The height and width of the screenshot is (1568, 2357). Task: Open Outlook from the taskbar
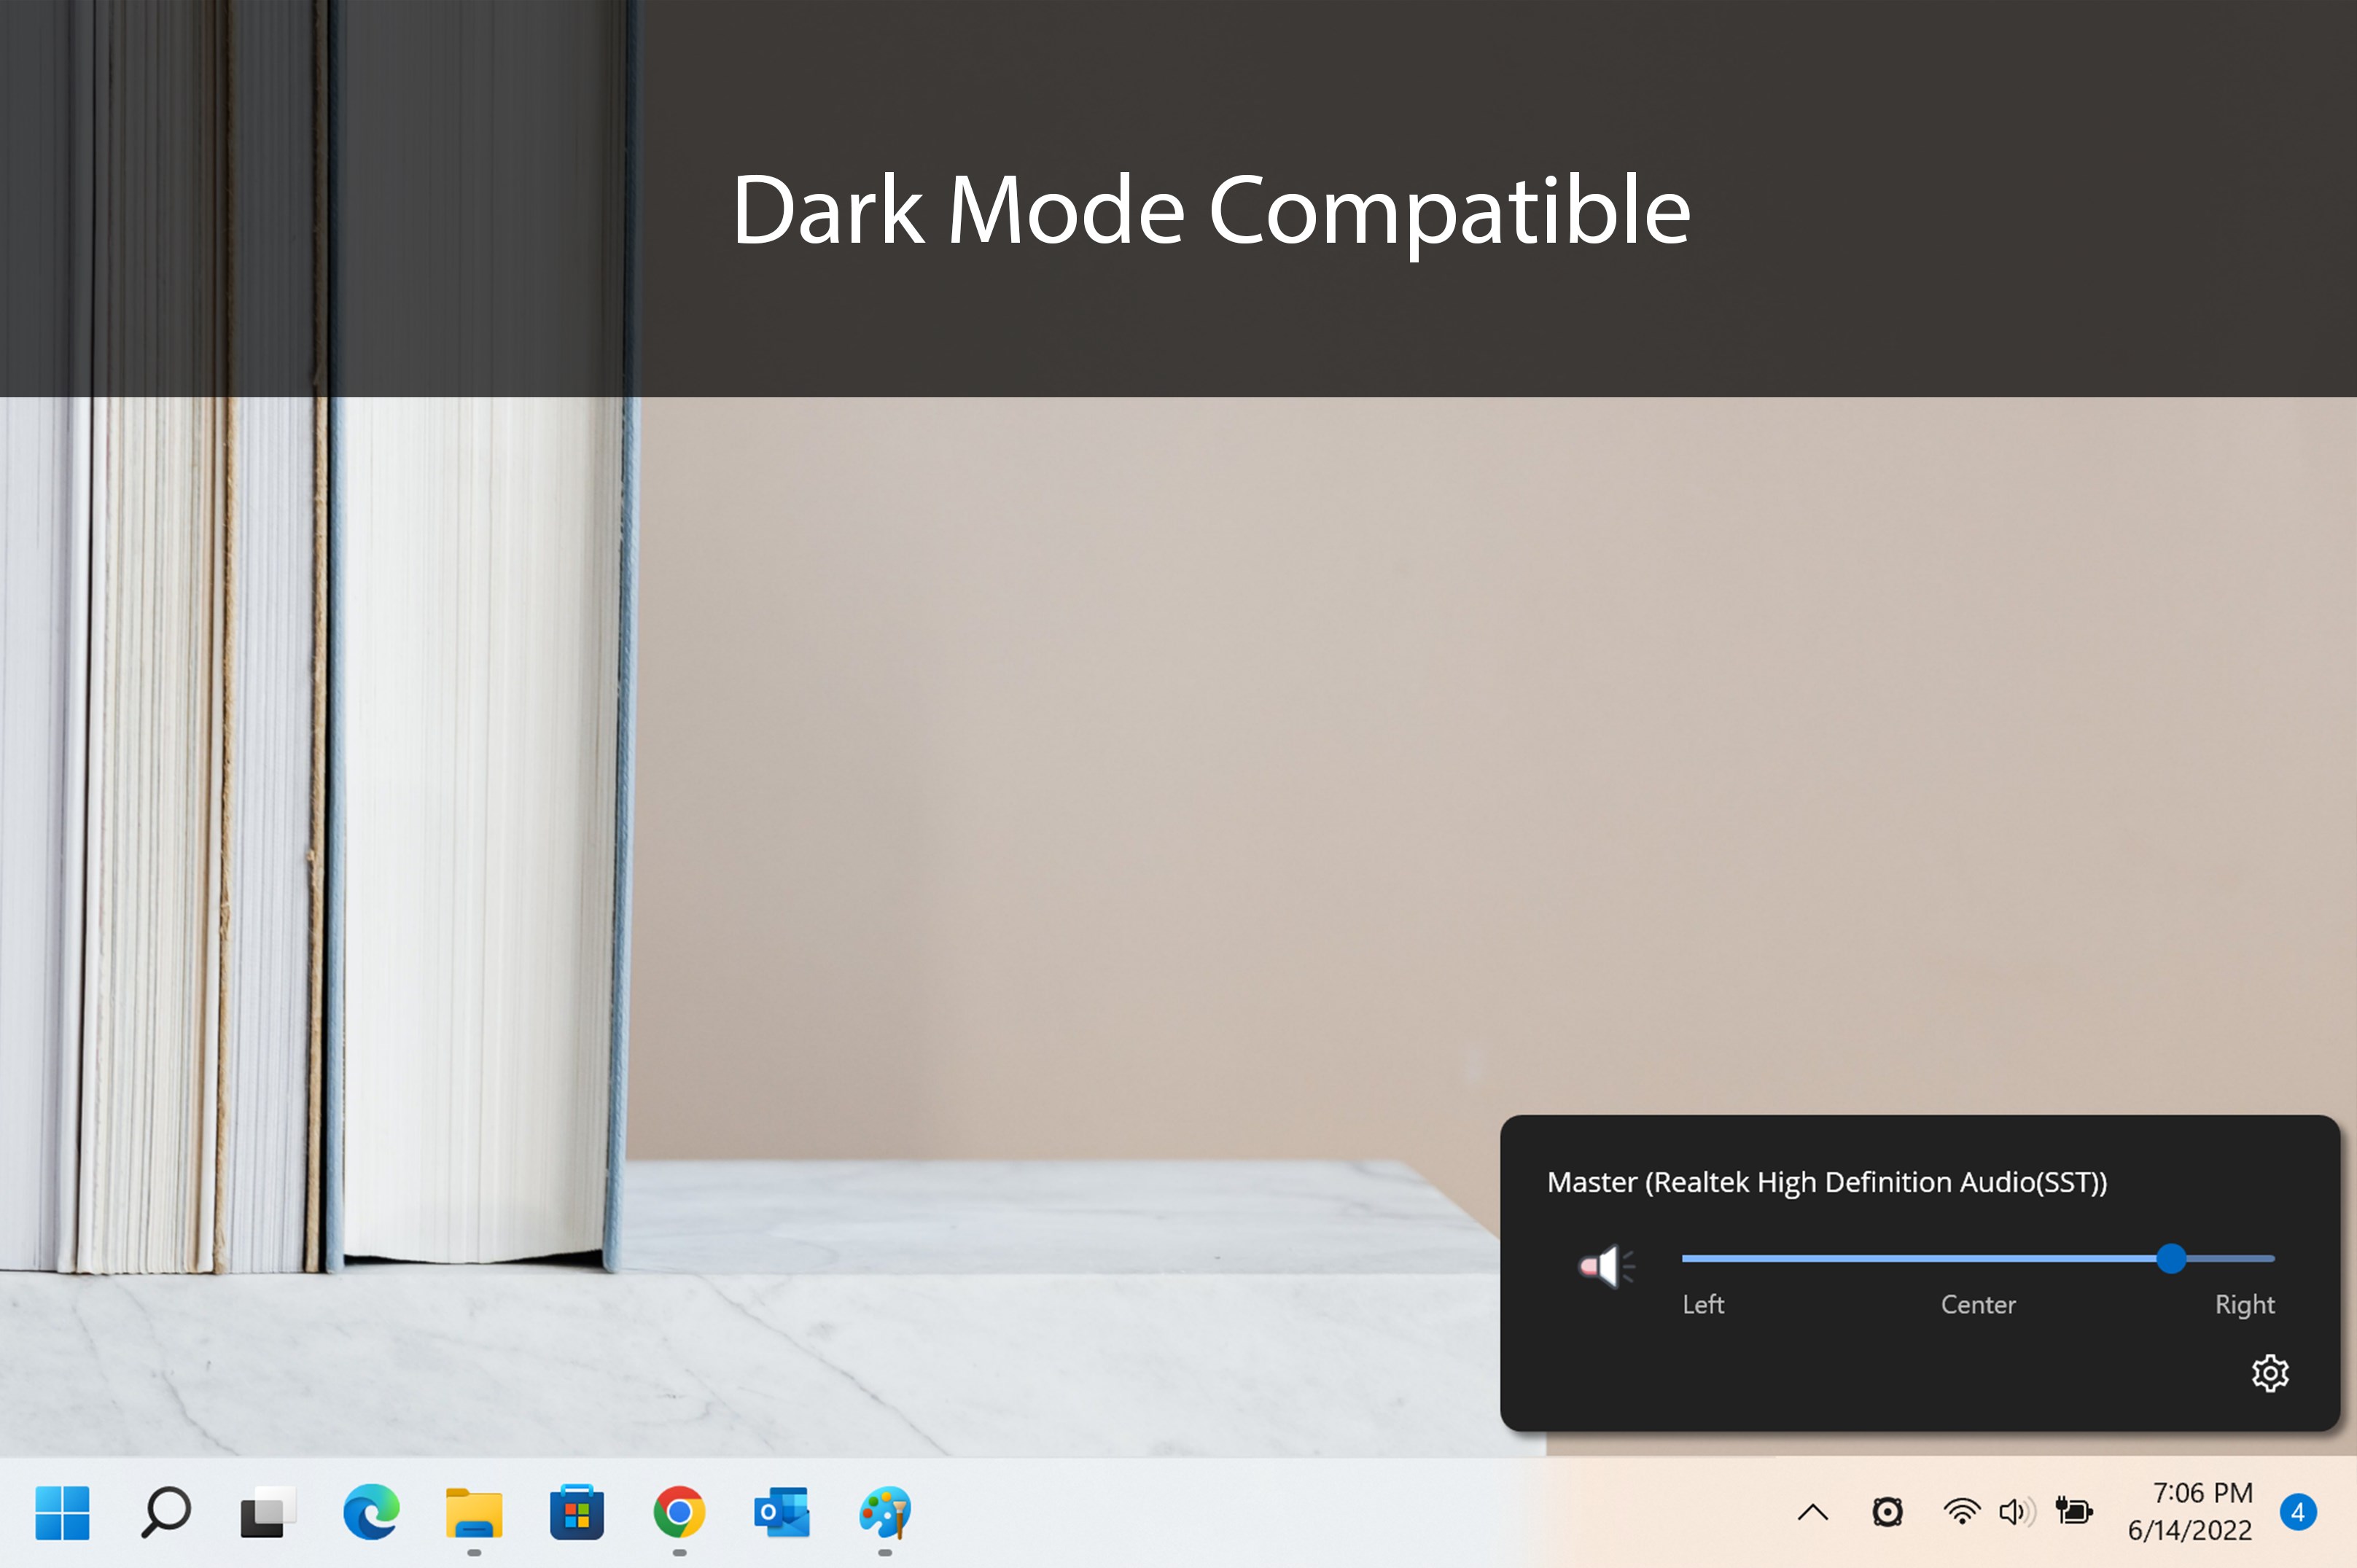point(782,1512)
